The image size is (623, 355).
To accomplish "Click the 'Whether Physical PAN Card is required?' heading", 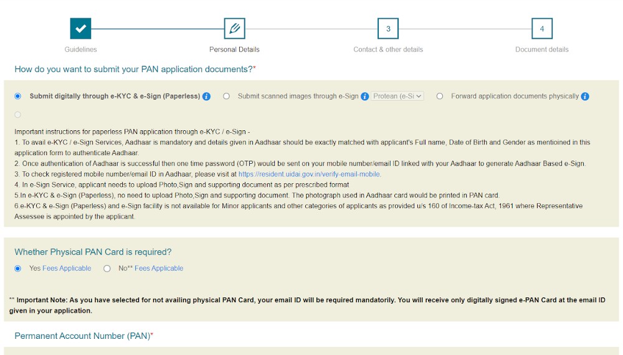I will click(x=93, y=252).
